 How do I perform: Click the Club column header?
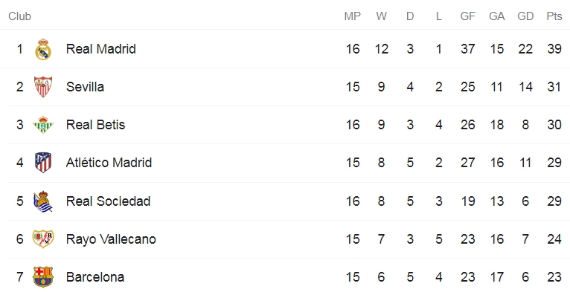(x=19, y=16)
